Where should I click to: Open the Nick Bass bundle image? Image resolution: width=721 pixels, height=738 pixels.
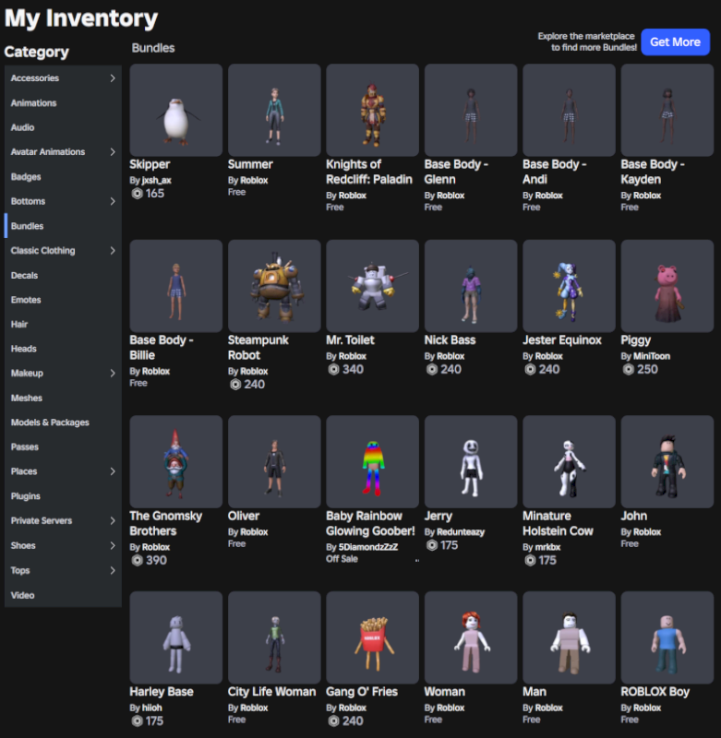pos(471,286)
